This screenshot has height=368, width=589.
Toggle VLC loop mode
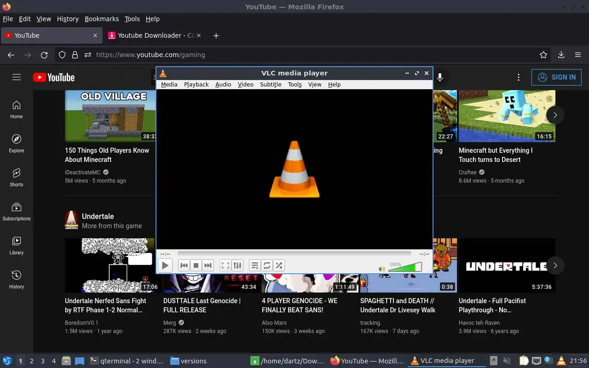click(267, 265)
